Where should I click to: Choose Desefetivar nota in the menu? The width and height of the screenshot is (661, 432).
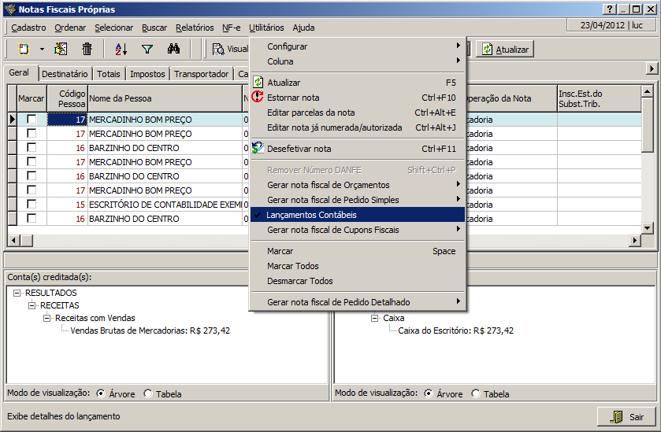(x=299, y=149)
